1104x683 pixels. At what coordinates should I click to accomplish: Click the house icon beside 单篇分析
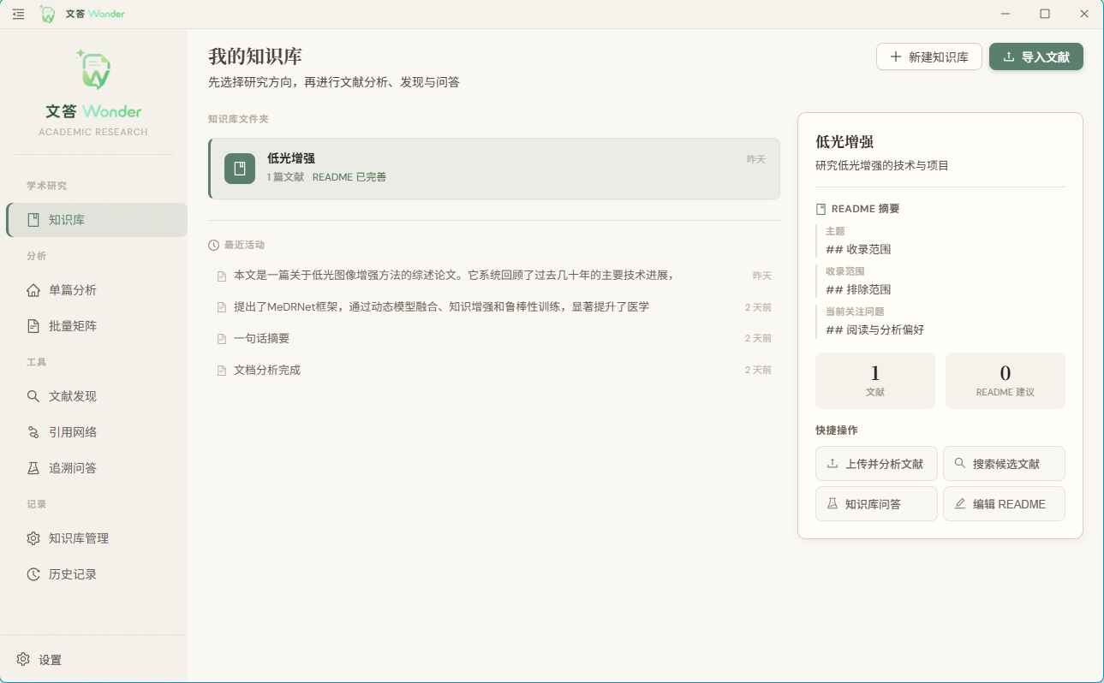click(x=33, y=290)
